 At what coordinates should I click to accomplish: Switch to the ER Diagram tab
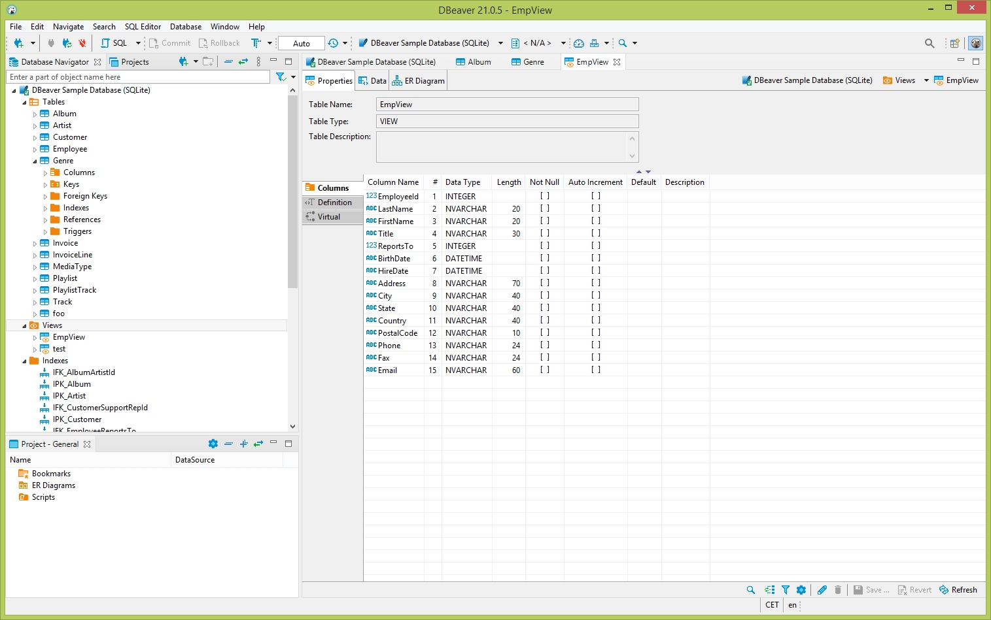point(418,81)
